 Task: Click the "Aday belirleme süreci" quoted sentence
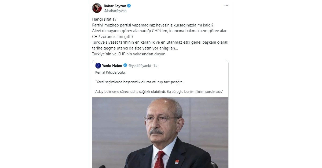point(159,92)
